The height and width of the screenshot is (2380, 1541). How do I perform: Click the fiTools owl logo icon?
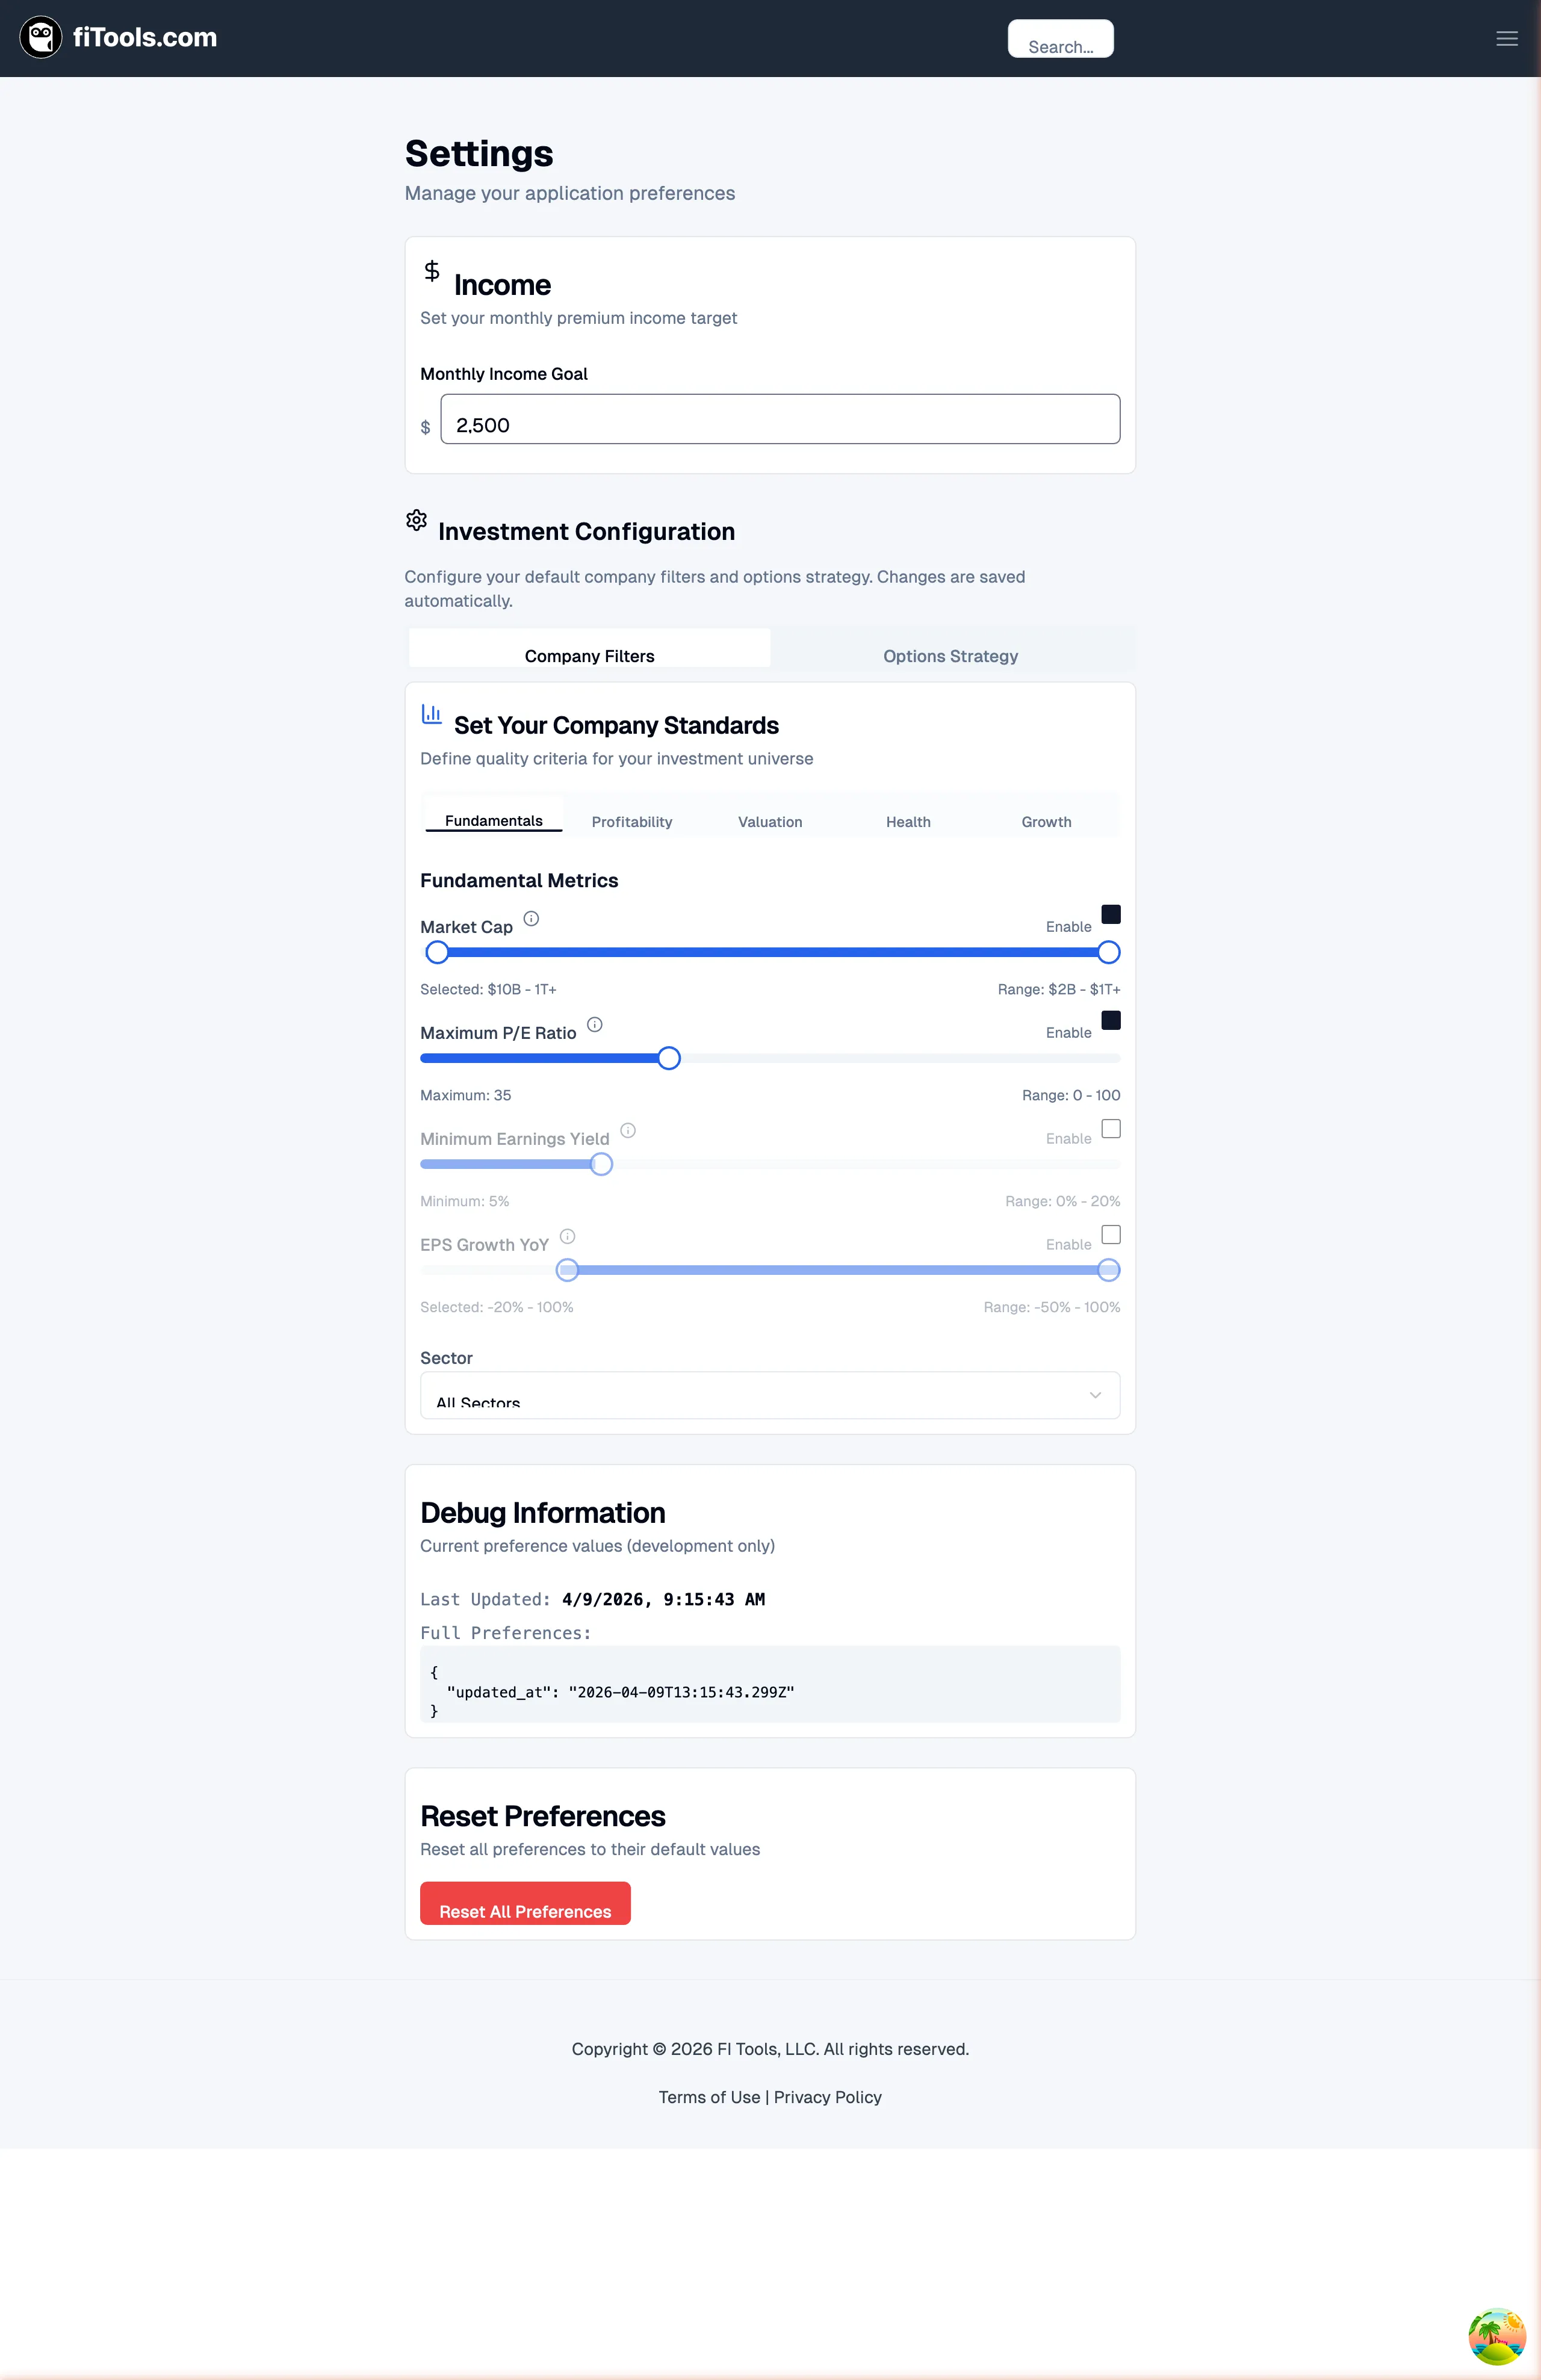pyautogui.click(x=41, y=38)
